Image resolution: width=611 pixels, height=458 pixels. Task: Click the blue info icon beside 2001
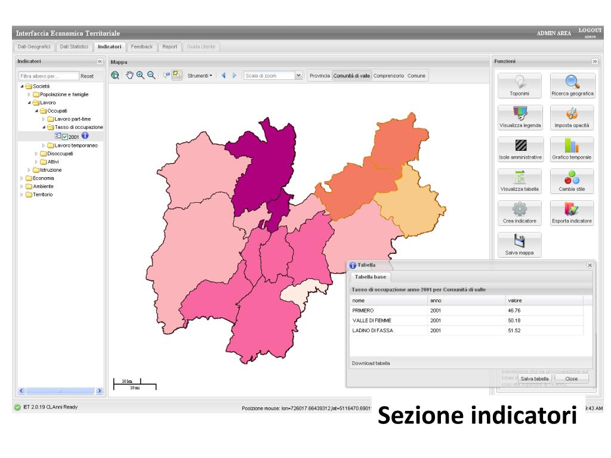85,135
